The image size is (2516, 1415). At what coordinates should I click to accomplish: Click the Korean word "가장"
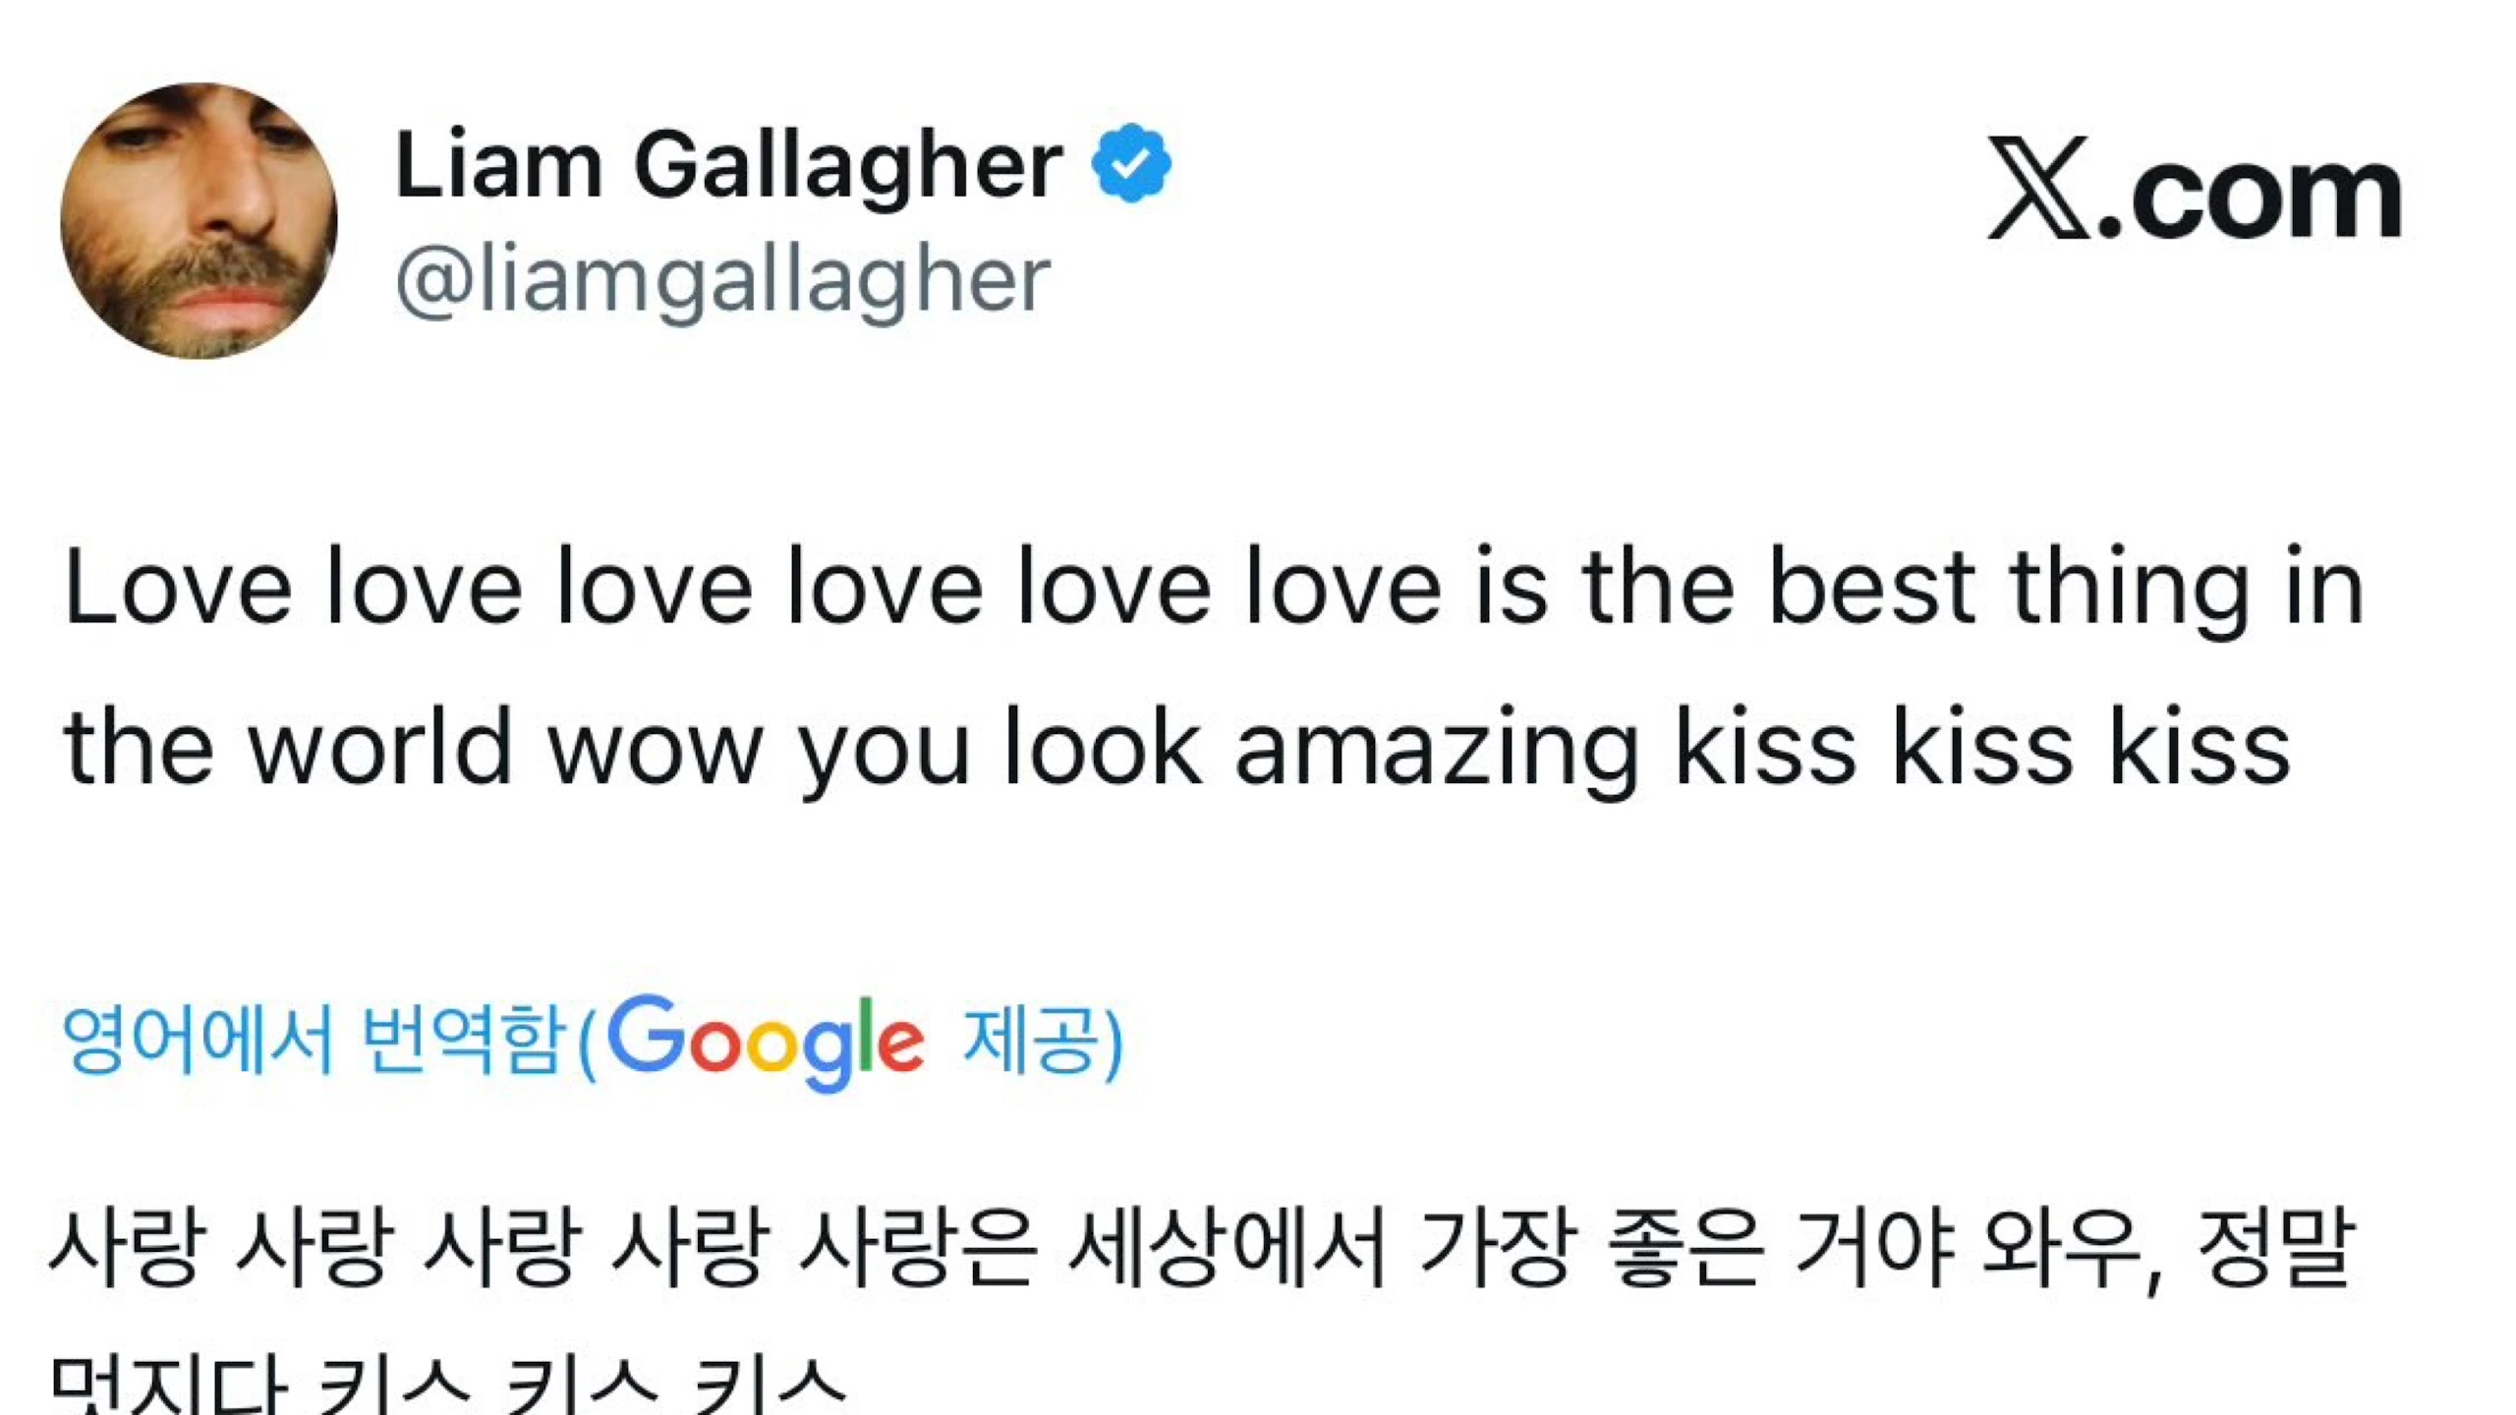point(1492,1248)
